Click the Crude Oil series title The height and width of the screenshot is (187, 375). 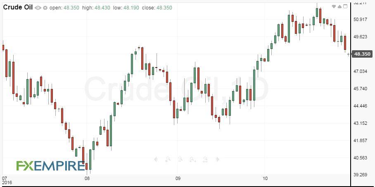point(18,7)
